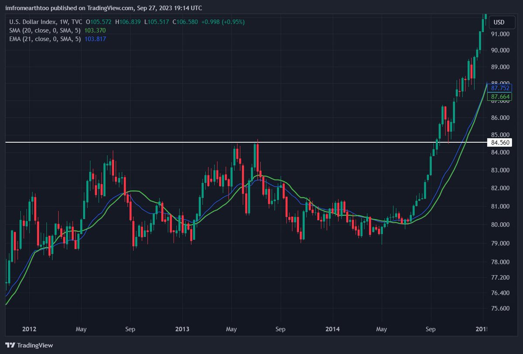Click the high value H106.839

click(127, 21)
